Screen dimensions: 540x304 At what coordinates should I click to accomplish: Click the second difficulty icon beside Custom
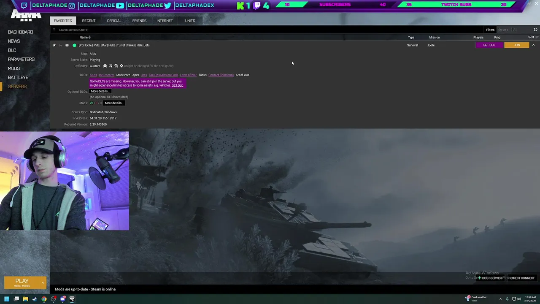tap(111, 66)
